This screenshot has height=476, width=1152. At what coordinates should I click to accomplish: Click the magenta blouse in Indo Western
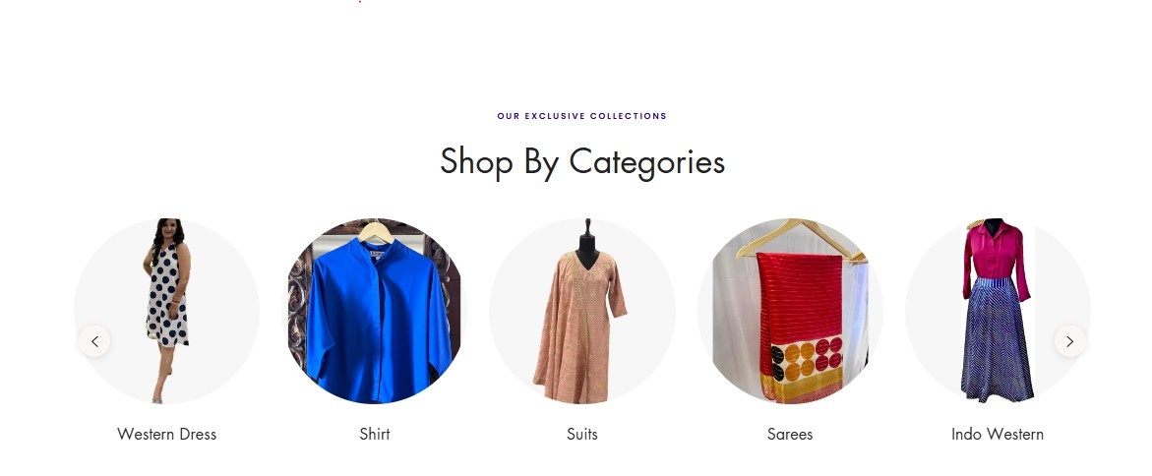pos(997,257)
